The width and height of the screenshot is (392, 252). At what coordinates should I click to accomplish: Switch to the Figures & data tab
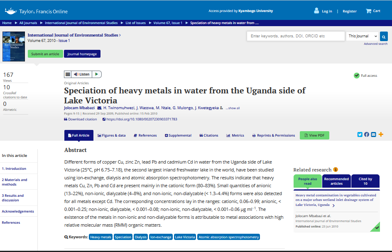[111, 135]
